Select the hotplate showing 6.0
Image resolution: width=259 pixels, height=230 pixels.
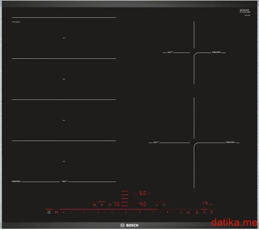point(143,193)
